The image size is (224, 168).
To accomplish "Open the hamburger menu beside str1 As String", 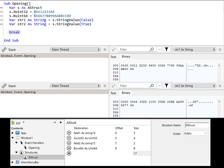I will click(220, 50).
